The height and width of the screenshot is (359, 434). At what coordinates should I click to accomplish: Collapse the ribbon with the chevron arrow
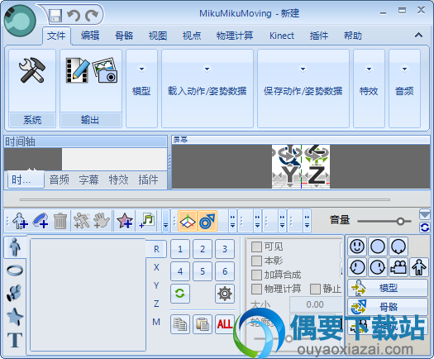coord(418,36)
